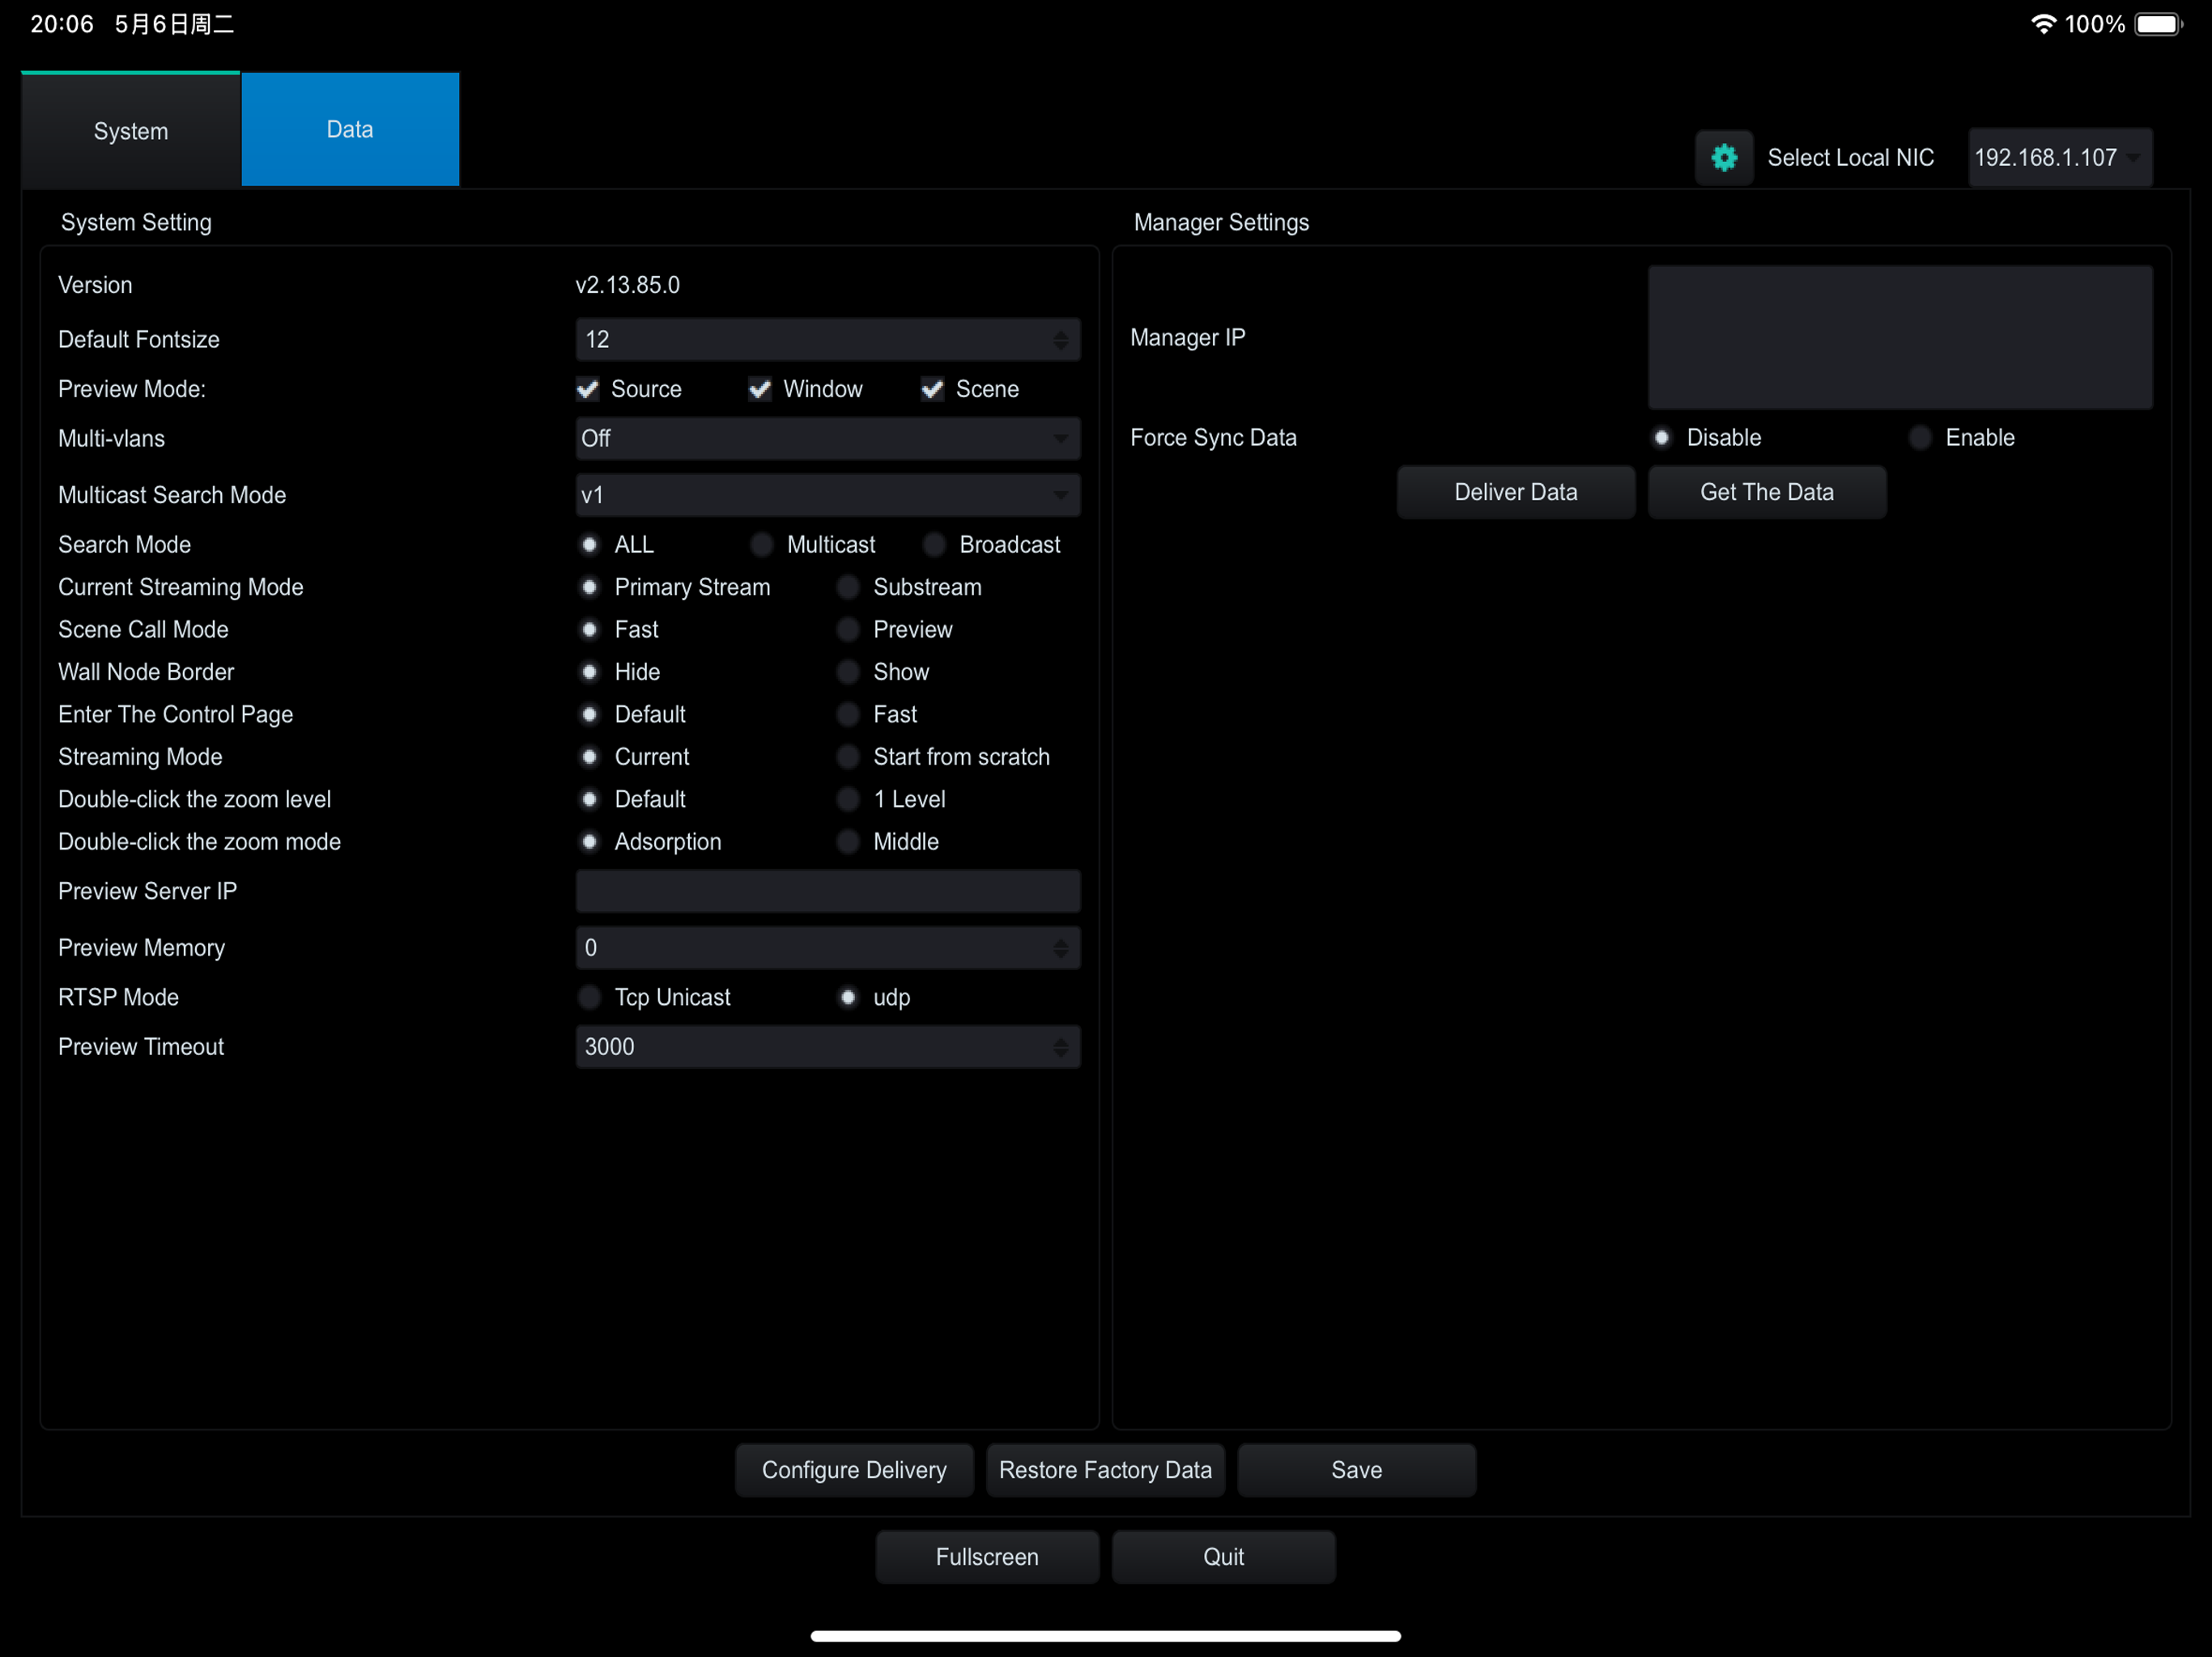Viewport: 2212px width, 1657px height.
Task: Set Force Sync Data to Enable
Action: click(x=1920, y=438)
